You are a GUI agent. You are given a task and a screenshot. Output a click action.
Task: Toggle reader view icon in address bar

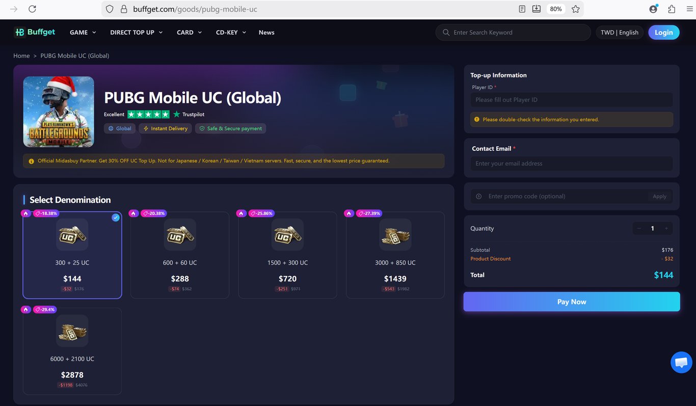tap(522, 9)
